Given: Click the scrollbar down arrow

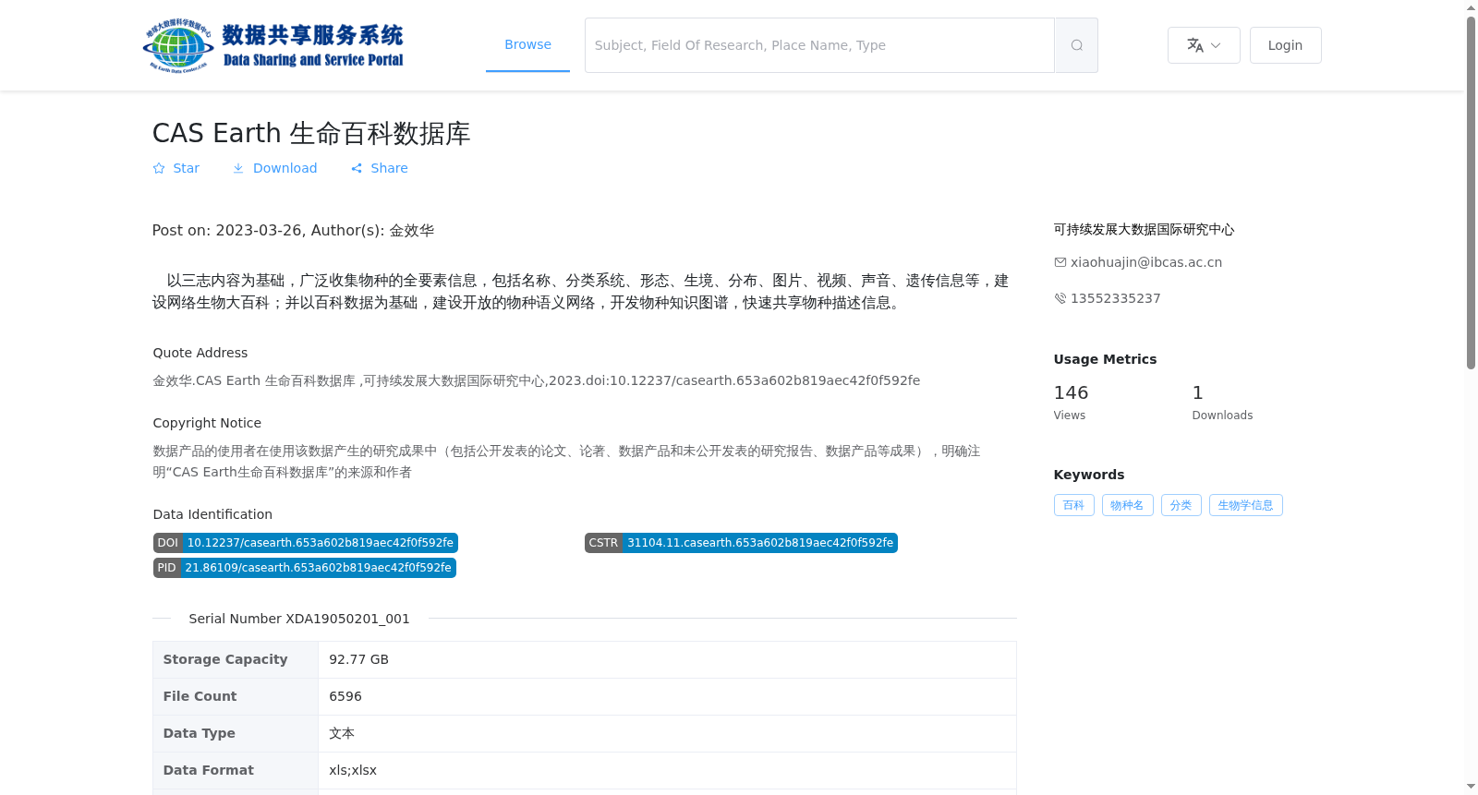Looking at the screenshot, I should pyautogui.click(x=1471, y=787).
